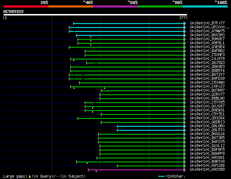Select the UniRef100_B9RT08 label
The height and width of the screenshot is (179, 231).
point(207,162)
